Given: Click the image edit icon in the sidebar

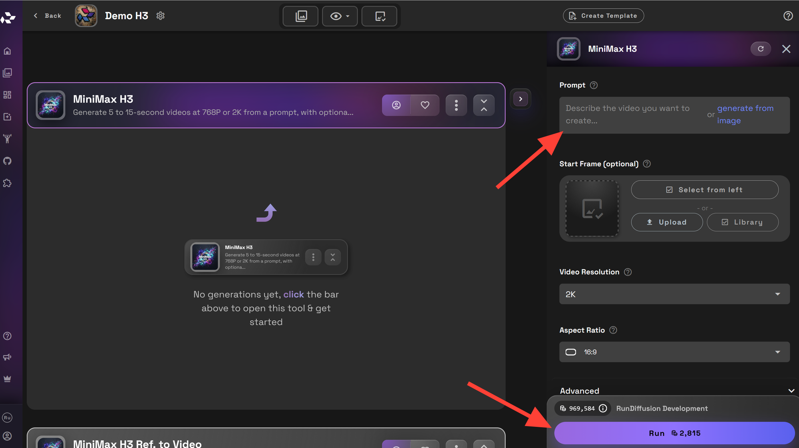Looking at the screenshot, I should (7, 117).
